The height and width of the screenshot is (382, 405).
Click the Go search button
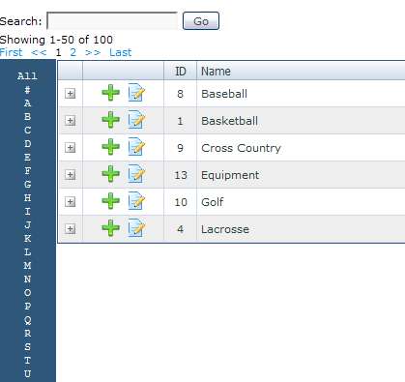[x=201, y=21]
